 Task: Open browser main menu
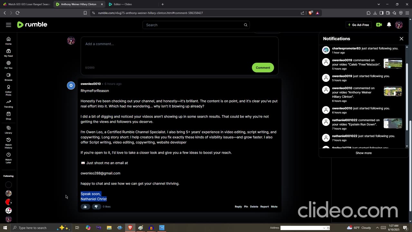pos(407,13)
